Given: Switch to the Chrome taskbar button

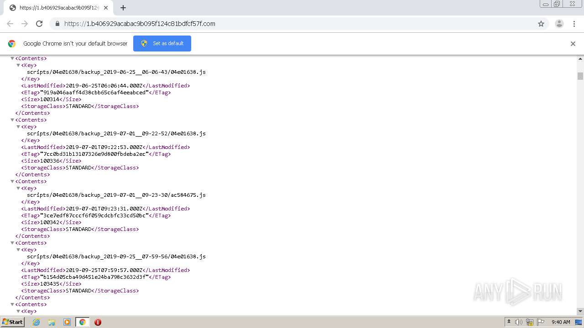Looking at the screenshot, I should click(x=82, y=322).
